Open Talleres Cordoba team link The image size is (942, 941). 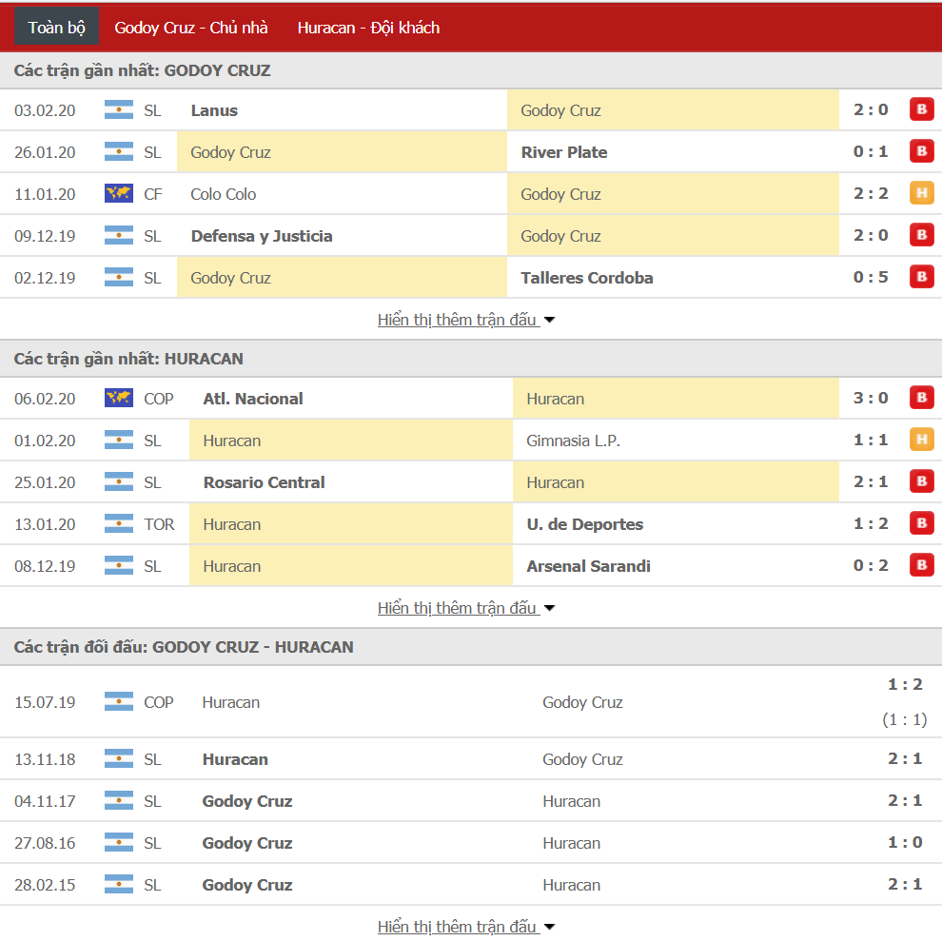(x=587, y=278)
